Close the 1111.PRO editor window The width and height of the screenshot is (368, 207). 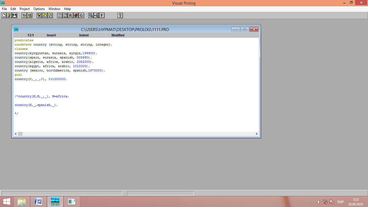coord(254,29)
